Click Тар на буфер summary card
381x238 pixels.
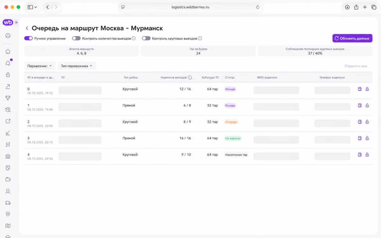click(x=198, y=51)
